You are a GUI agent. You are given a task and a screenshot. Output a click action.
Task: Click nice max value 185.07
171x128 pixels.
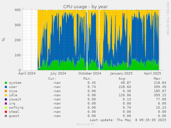tap(160, 91)
